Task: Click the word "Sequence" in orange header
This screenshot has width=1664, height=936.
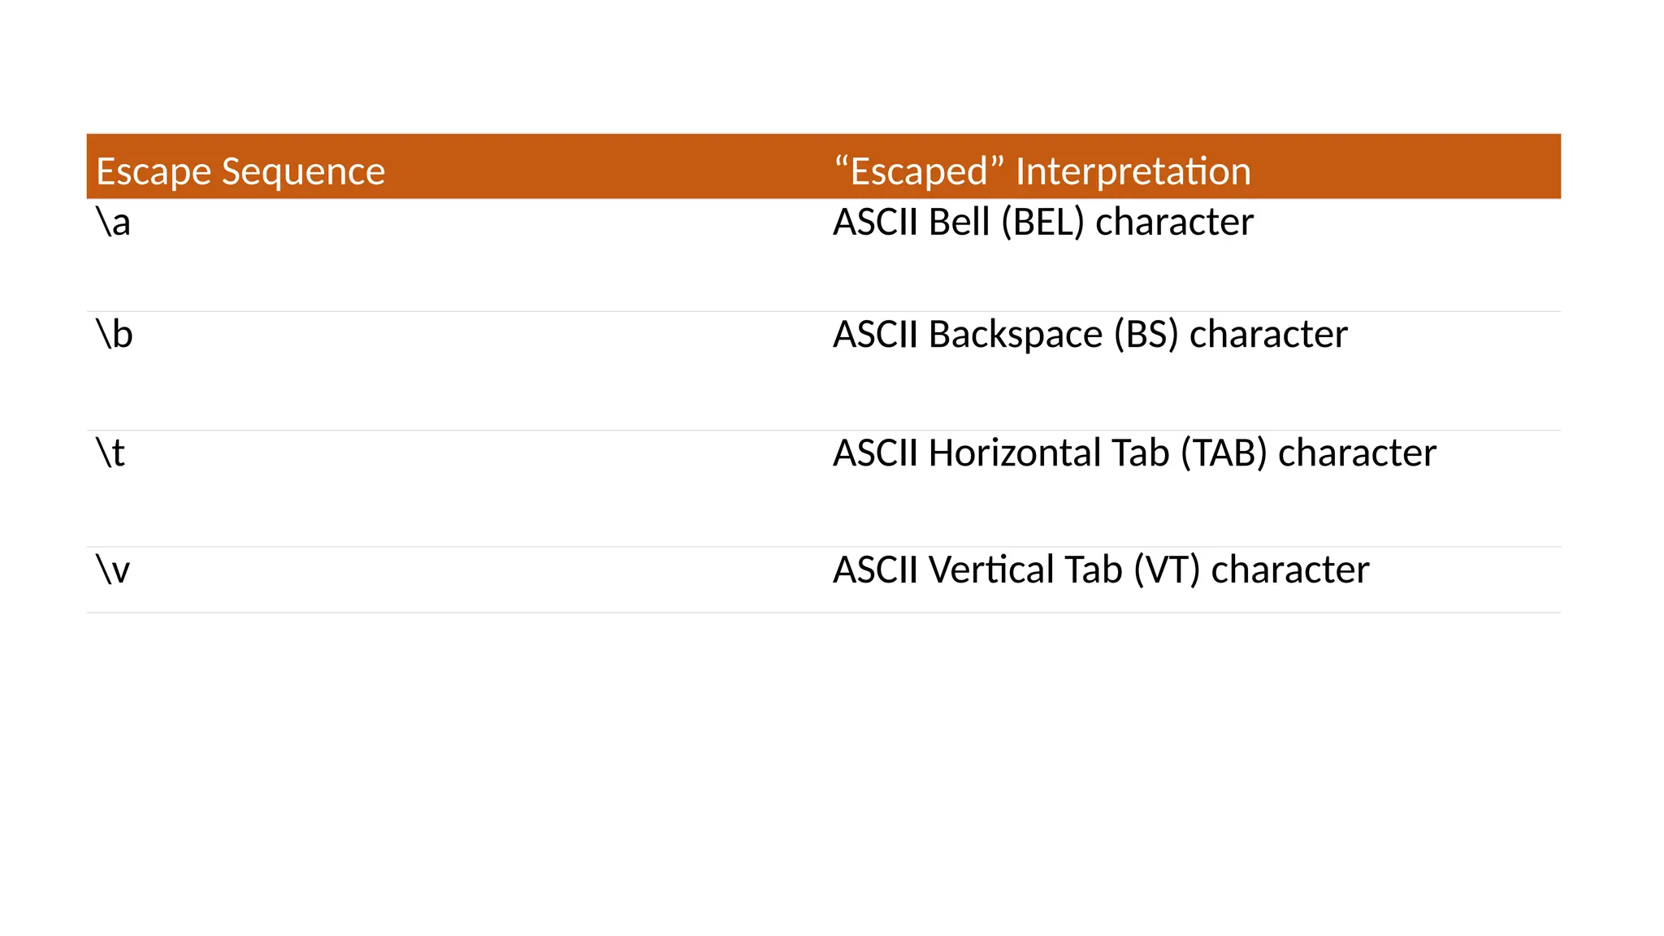Action: [x=303, y=171]
